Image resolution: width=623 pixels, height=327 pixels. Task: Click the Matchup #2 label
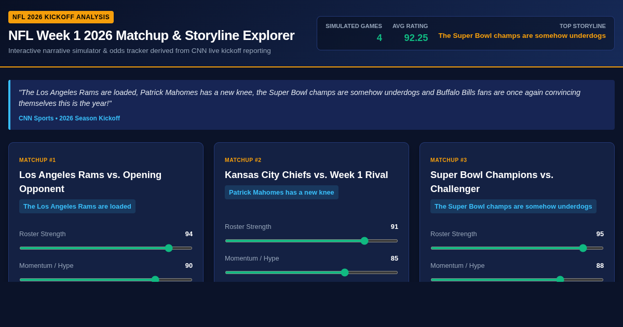(243, 160)
